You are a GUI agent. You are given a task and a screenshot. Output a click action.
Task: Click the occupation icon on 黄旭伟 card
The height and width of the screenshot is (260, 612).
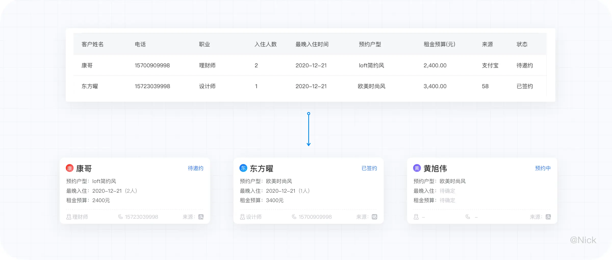tap(416, 217)
